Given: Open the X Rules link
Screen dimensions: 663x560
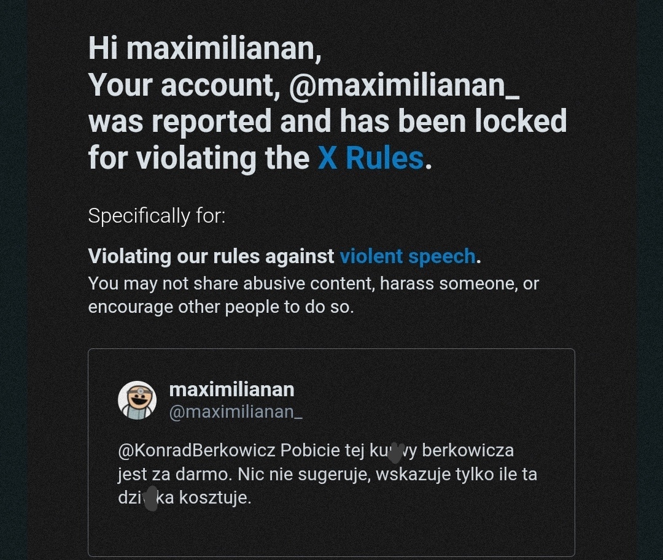Looking at the screenshot, I should 370,158.
